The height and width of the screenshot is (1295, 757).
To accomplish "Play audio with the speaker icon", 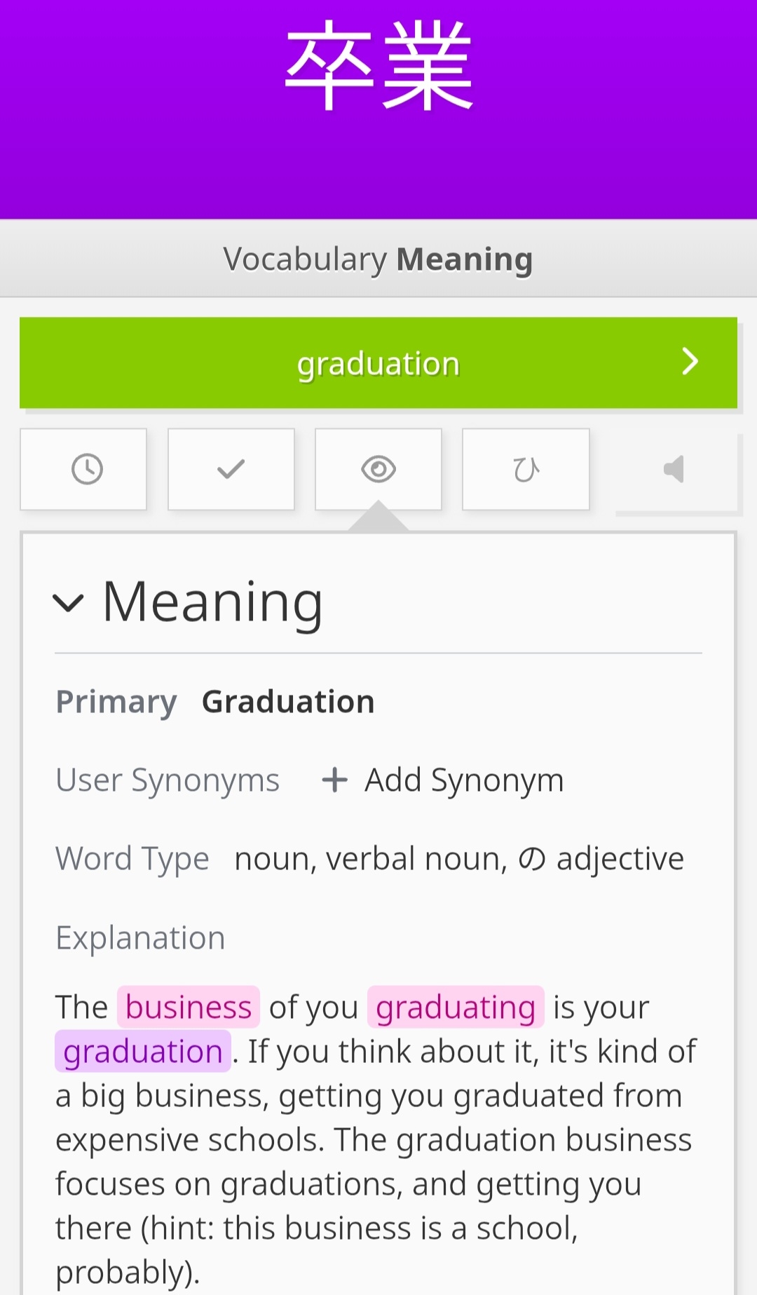I will click(674, 469).
